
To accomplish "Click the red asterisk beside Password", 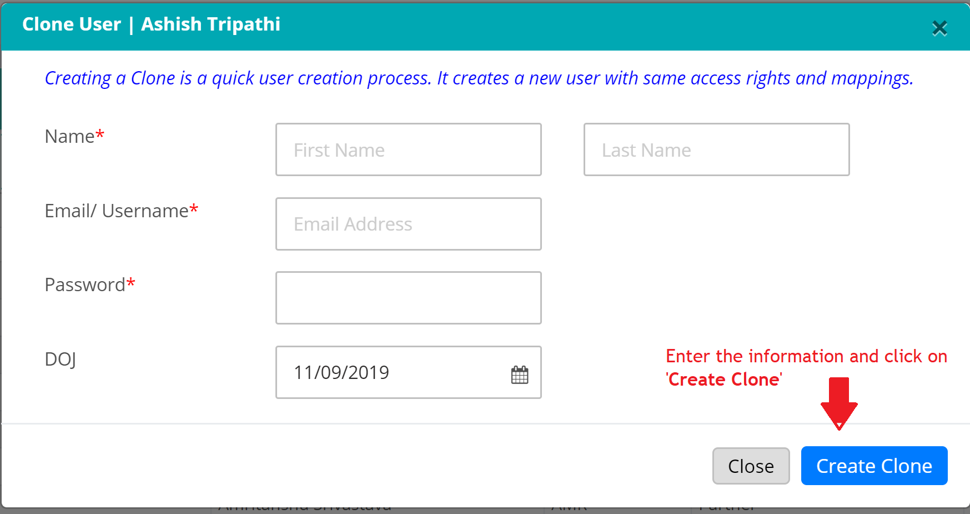I will 131,283.
